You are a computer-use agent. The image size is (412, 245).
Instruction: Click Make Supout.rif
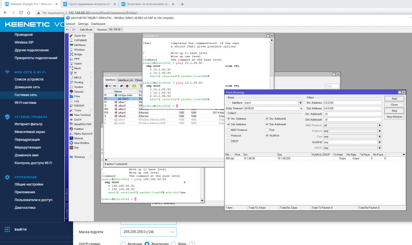83,134
